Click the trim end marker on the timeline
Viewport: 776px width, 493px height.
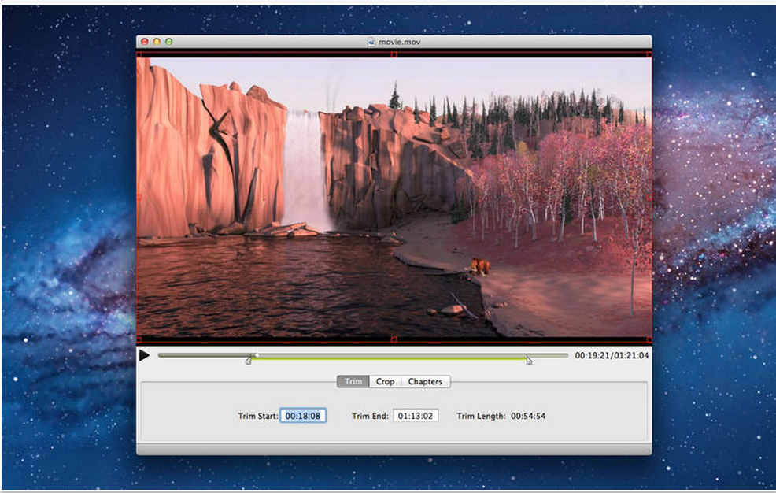(529, 361)
